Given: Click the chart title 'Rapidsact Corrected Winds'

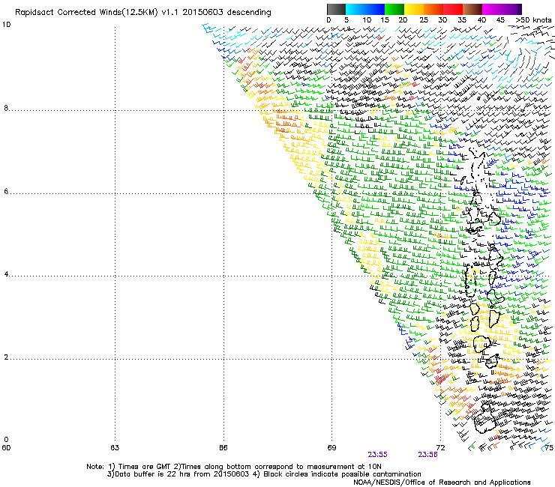Looking at the screenshot, I should pos(84,13).
